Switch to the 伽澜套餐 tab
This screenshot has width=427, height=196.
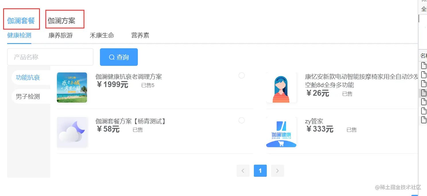coord(21,21)
